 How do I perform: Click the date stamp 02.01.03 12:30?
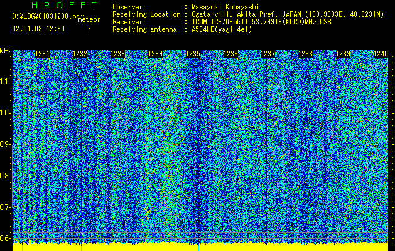(38, 29)
